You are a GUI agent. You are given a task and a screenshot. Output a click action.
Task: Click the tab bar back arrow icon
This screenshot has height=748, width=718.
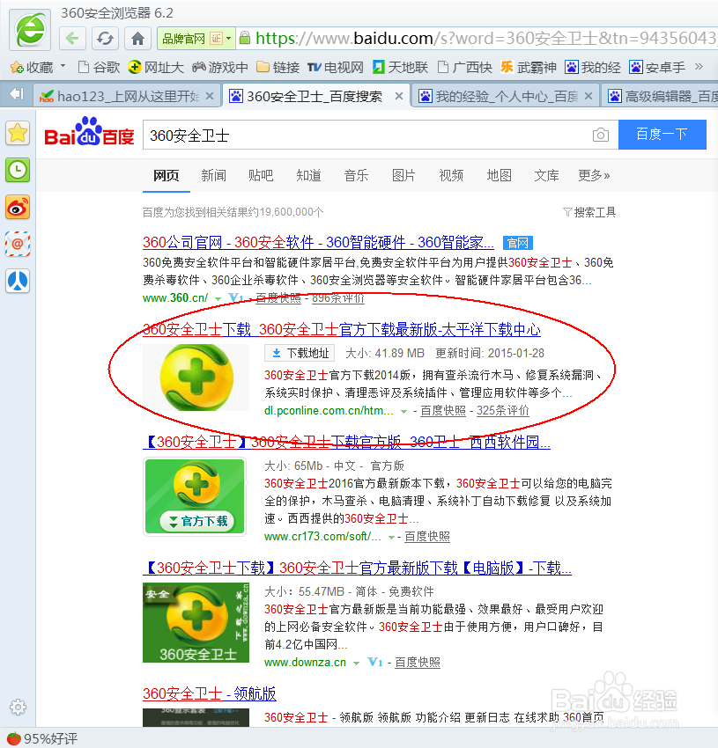coord(16,94)
